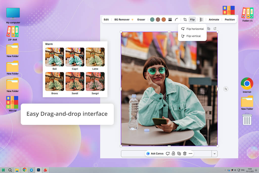The width and height of the screenshot is (259, 173).
Task: Open the Position panel
Action: 230,20
